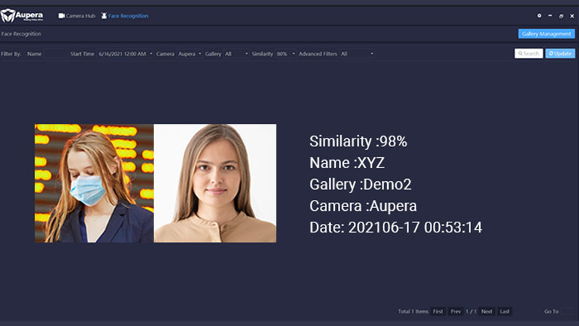Click the Name :XYZ text

[x=347, y=162]
